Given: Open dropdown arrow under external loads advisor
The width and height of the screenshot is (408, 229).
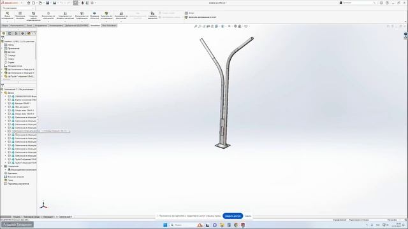Looking at the screenshot, I should [65, 22].
